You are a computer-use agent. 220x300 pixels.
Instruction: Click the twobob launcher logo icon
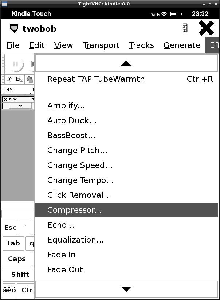pyautogui.click(x=14, y=28)
